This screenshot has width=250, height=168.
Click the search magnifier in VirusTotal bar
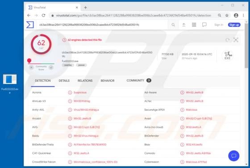(x=173, y=25)
